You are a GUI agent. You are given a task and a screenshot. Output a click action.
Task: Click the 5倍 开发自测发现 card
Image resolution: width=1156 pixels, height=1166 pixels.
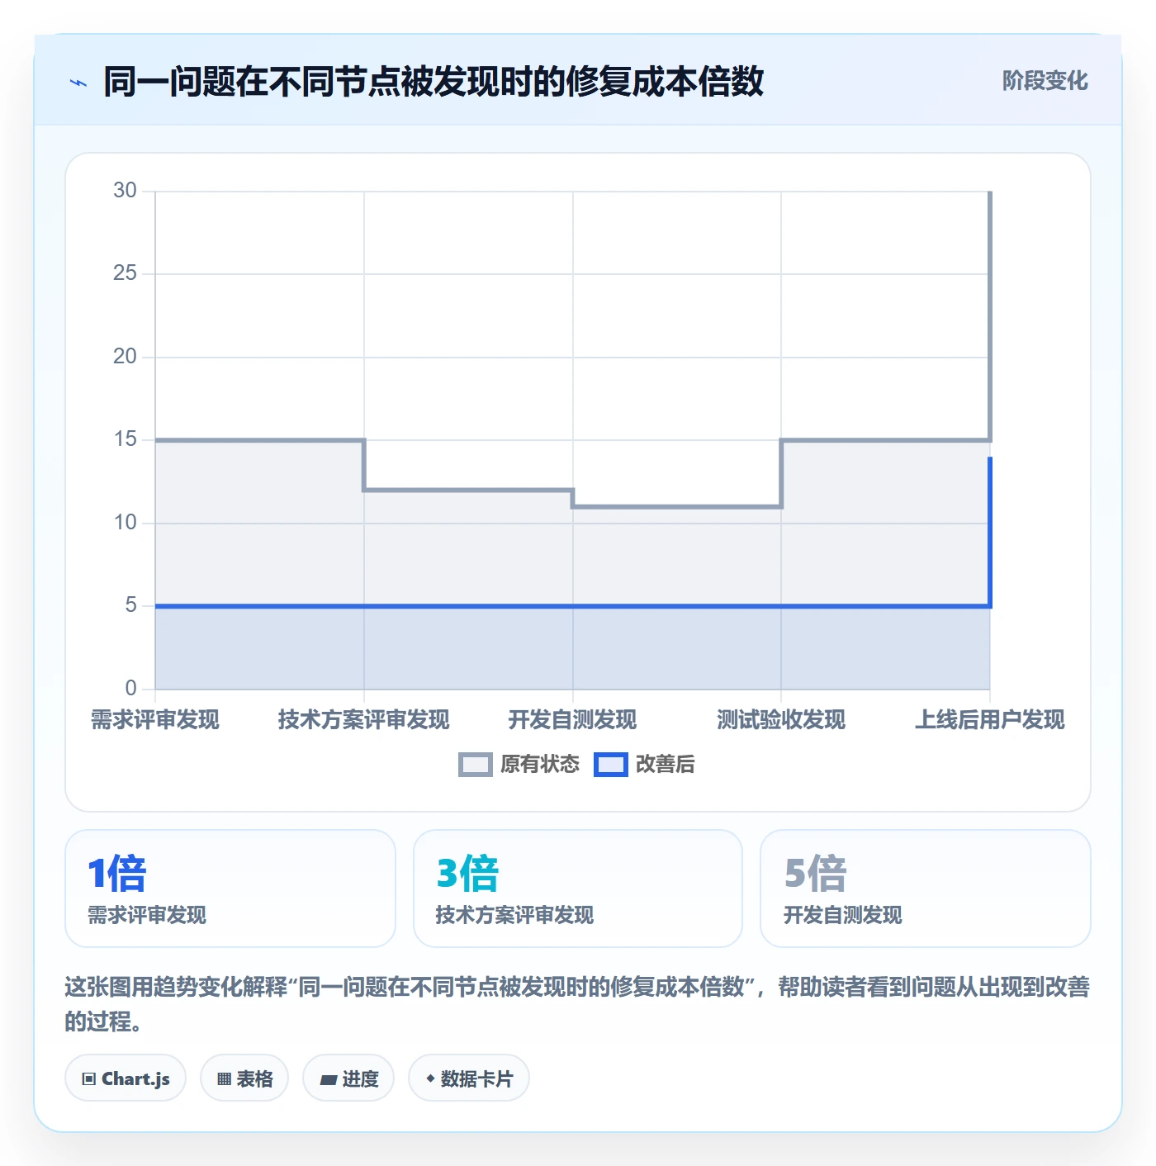926,889
